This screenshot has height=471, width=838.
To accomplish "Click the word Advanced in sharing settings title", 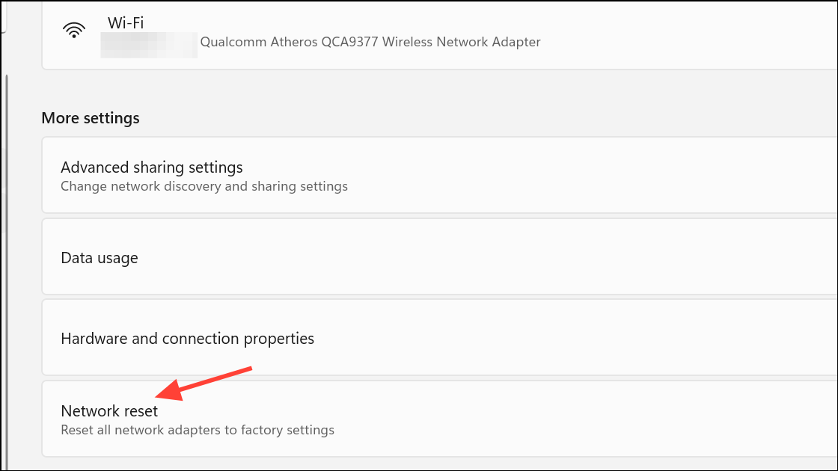I will tap(95, 167).
